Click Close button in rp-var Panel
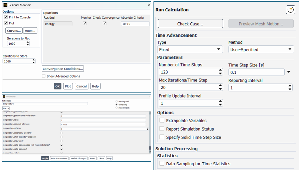The height and width of the screenshot is (170, 300). tap(101, 158)
